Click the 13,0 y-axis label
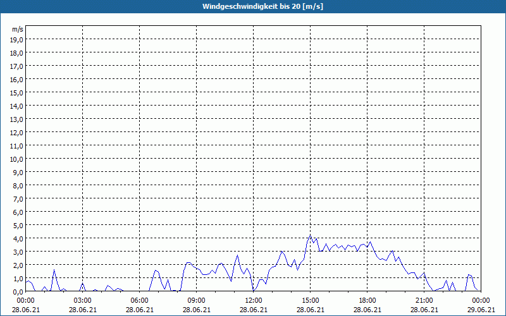This screenshot has width=506, height=316. 17,119
